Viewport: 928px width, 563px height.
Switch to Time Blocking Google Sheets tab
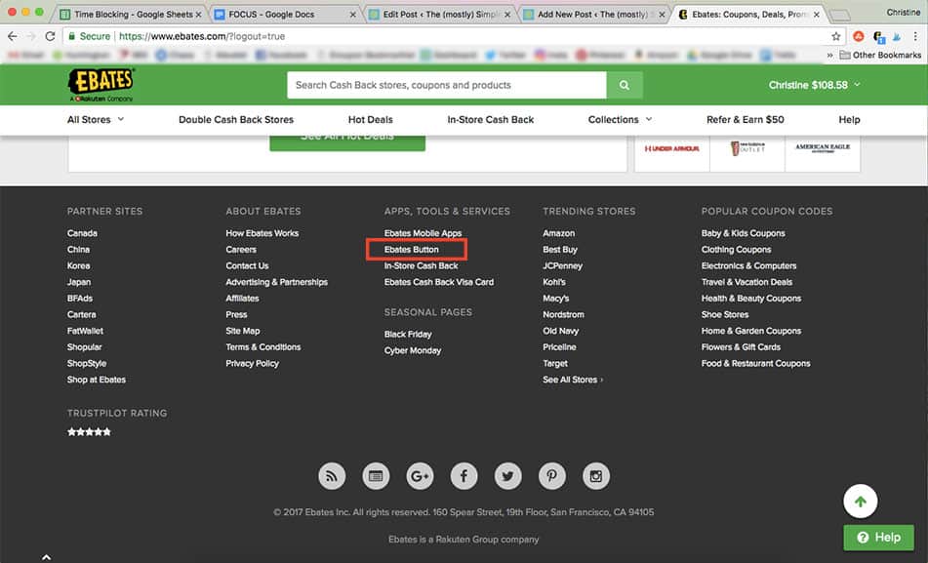pyautogui.click(x=132, y=15)
